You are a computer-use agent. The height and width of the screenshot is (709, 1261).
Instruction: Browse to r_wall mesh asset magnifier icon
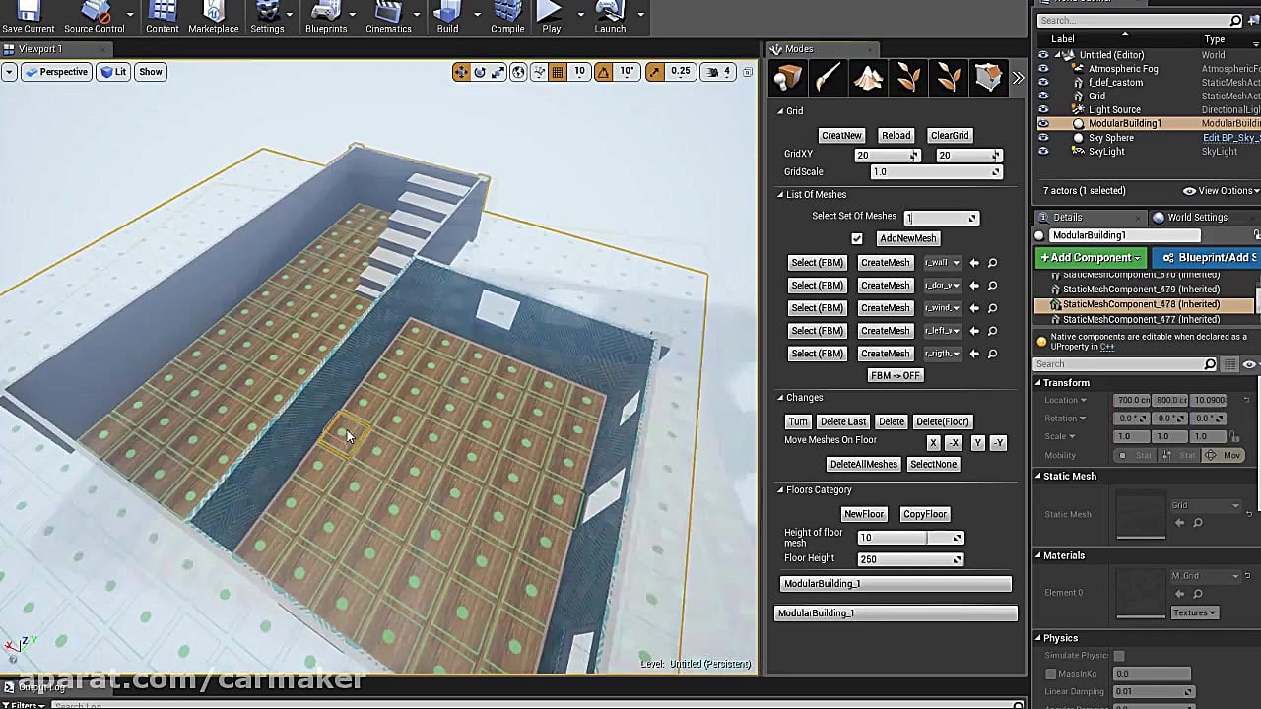(992, 263)
